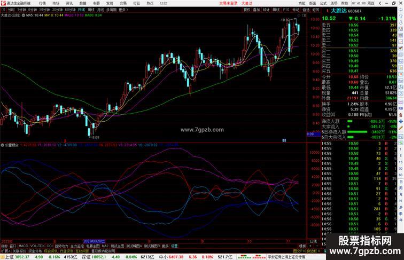404x260 pixels.
Task: Select the CCI indicator tab
Action: click(x=50, y=246)
